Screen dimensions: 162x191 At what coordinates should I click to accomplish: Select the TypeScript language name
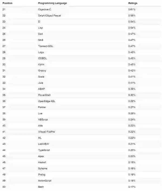point(44,150)
